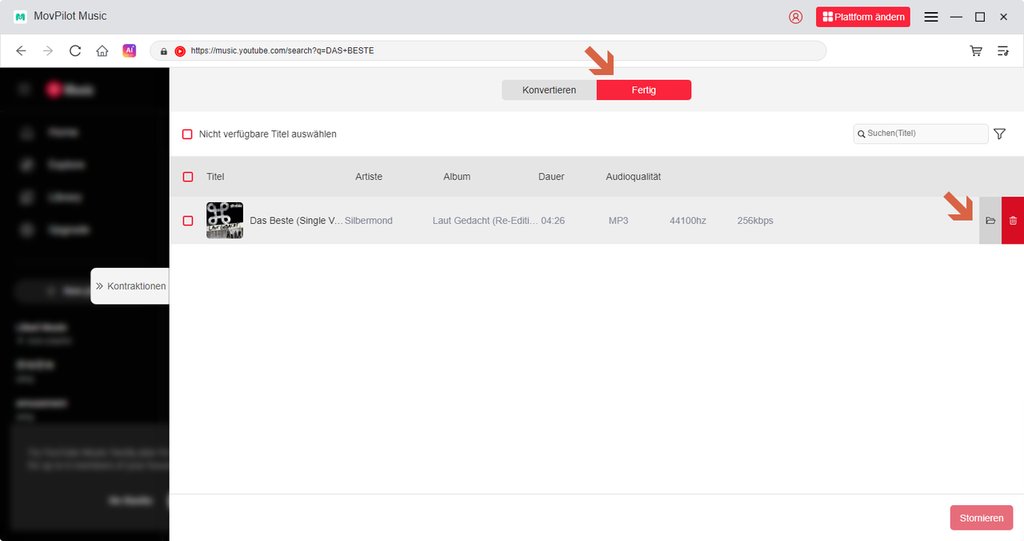
Task: Switch to the Konvertieren tab
Action: (549, 90)
